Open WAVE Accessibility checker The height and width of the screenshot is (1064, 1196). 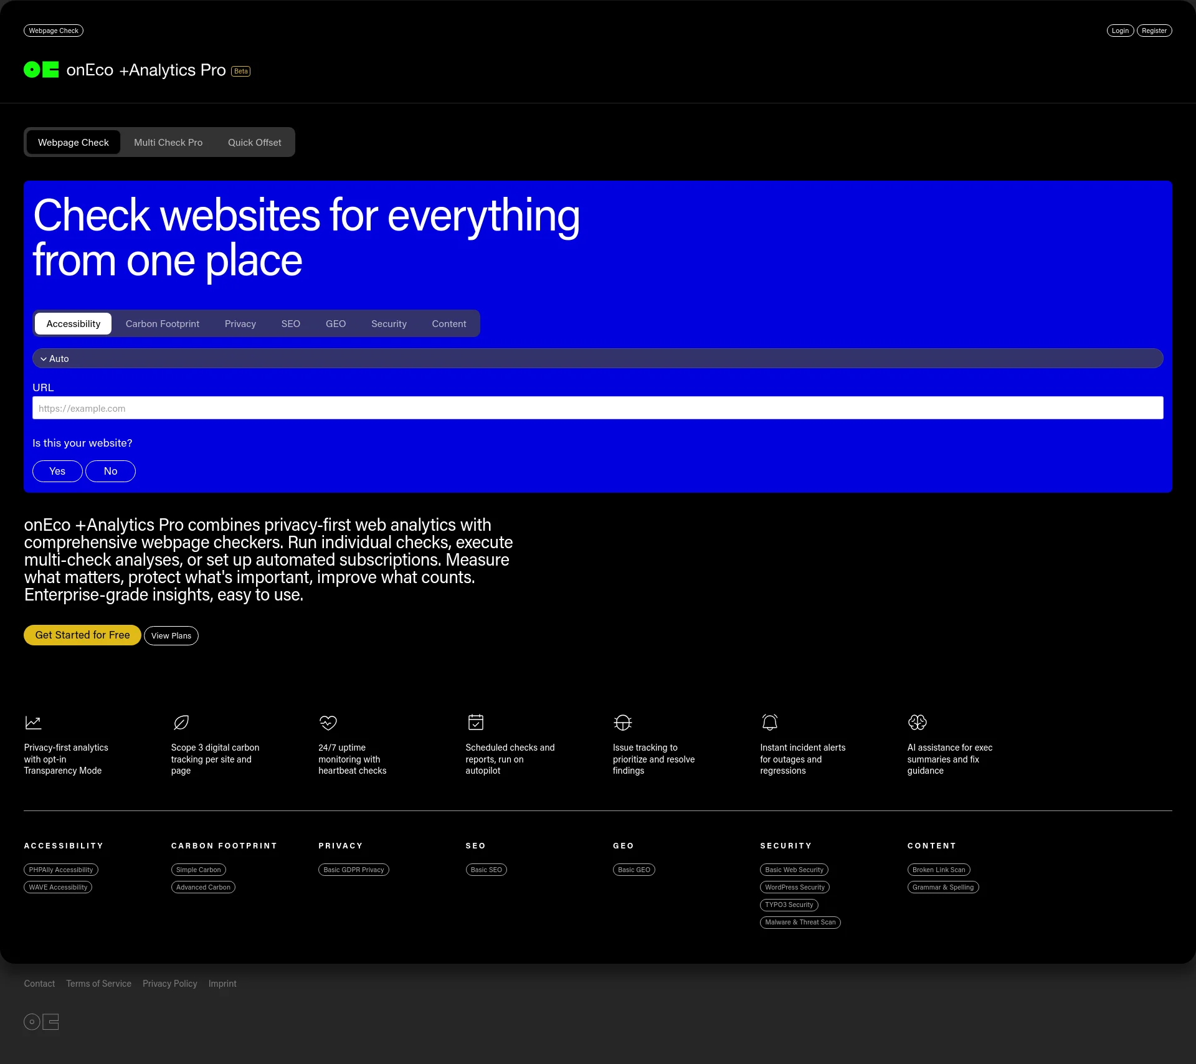coord(58,887)
